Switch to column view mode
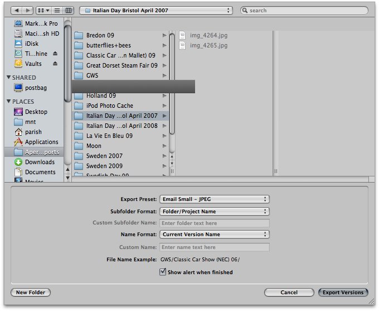Viewport: 379px width, 311px height. 69,11
